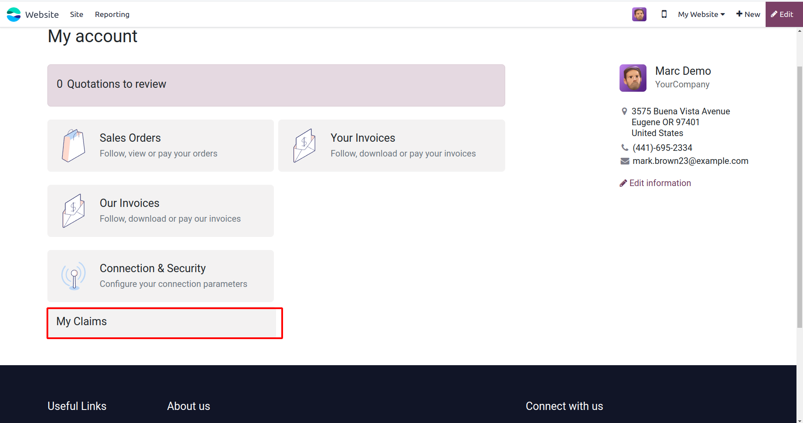This screenshot has width=803, height=423.
Task: Click the Odoo Website app logo
Action: point(14,14)
